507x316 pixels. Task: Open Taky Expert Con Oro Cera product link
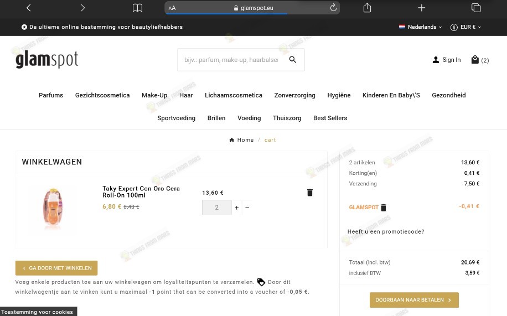coord(141,192)
